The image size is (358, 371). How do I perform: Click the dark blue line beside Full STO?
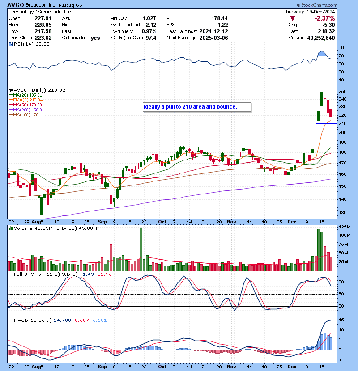tap(10, 274)
